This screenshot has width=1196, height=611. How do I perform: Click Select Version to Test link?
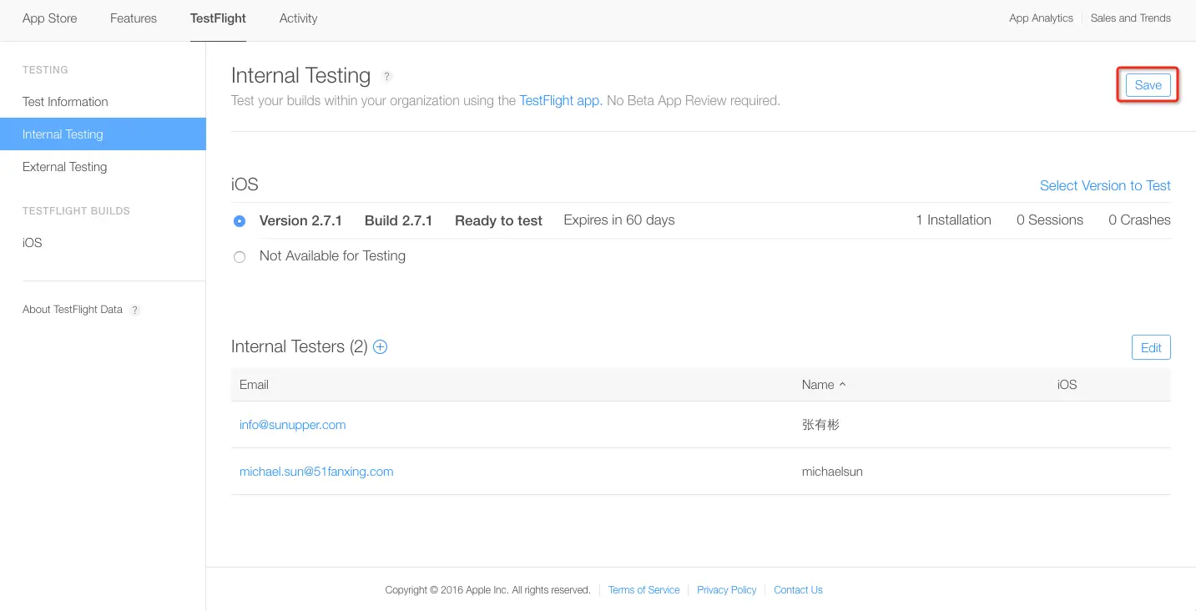click(x=1105, y=186)
